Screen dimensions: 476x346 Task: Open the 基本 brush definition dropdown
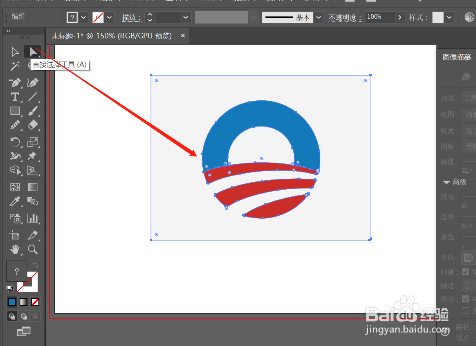[x=319, y=17]
